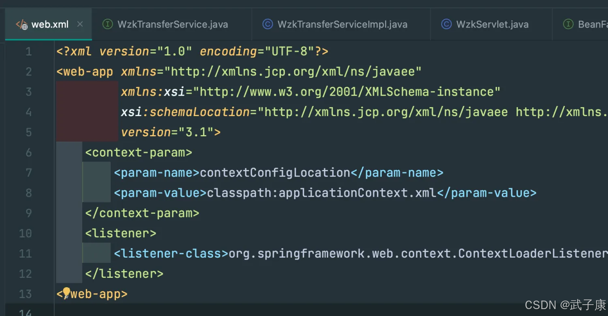Click the opening <param-name> tag
The width and height of the screenshot is (608, 316).
[157, 173]
